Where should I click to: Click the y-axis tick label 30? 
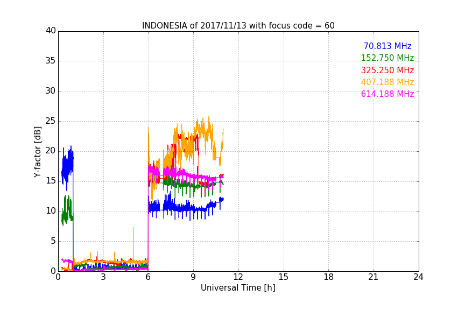tap(51, 91)
